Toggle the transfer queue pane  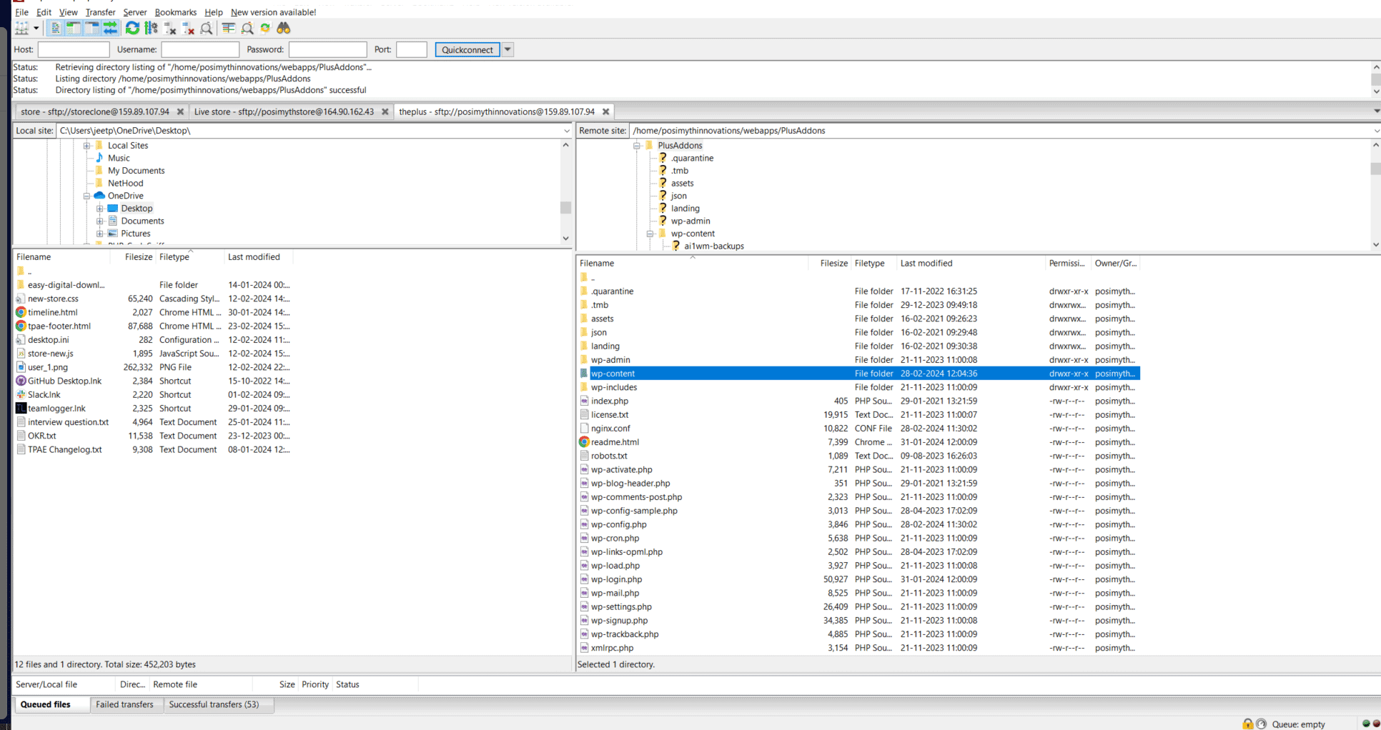[109, 28]
